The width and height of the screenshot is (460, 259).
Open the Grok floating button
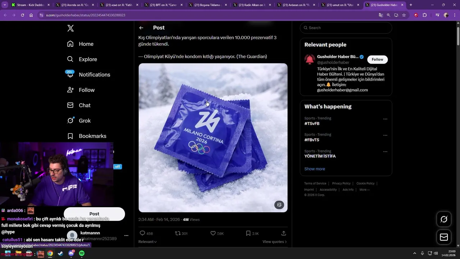coord(444,219)
